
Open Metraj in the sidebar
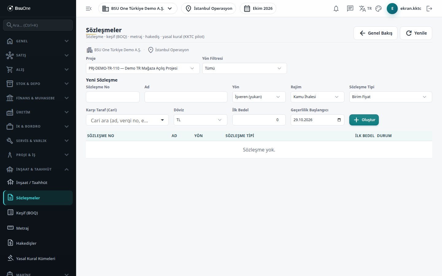click(38, 228)
